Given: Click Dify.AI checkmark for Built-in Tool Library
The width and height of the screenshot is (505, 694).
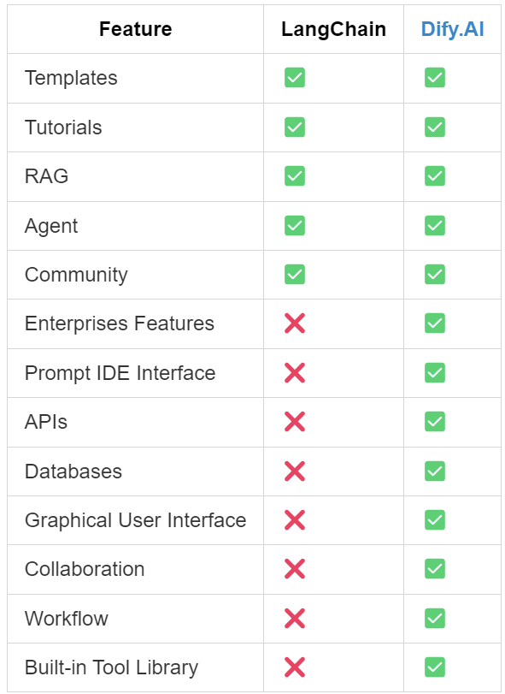Looking at the screenshot, I should (x=435, y=667).
